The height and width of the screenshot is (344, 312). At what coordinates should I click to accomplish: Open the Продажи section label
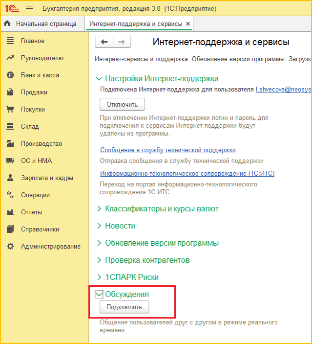[x=34, y=92]
